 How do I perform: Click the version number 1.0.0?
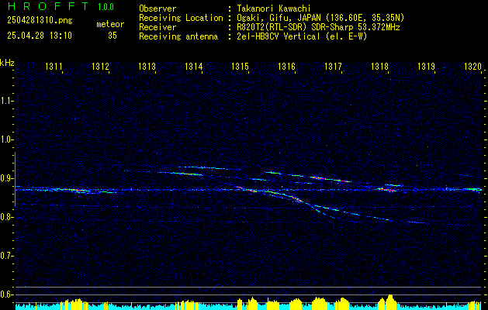(106, 7)
